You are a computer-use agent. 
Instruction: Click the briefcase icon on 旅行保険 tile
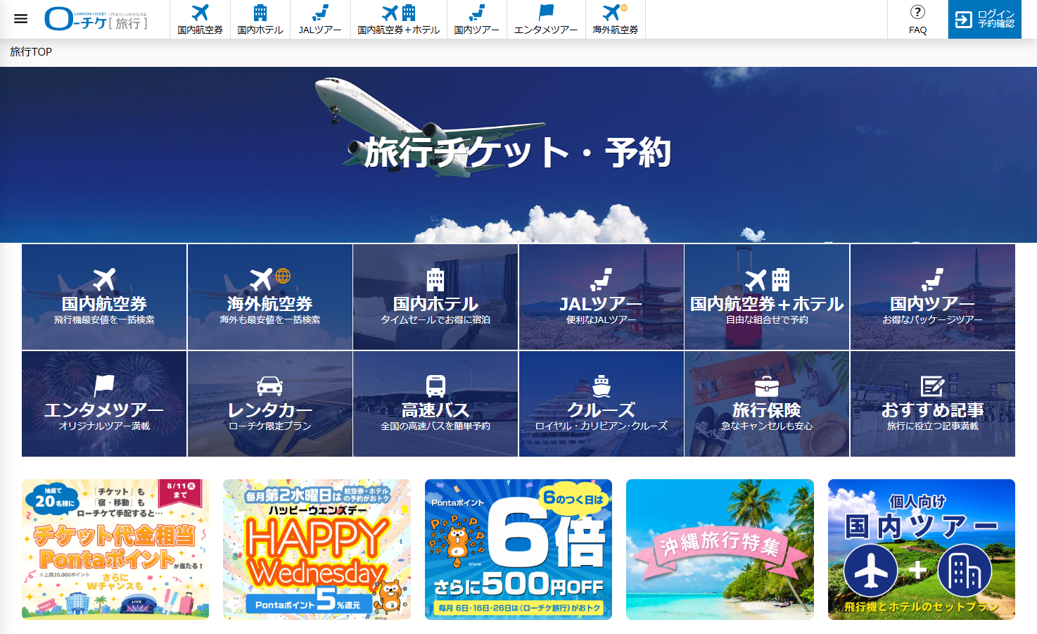point(767,386)
